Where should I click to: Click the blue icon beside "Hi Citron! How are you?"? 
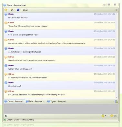pyautogui.click(x=6, y=14)
